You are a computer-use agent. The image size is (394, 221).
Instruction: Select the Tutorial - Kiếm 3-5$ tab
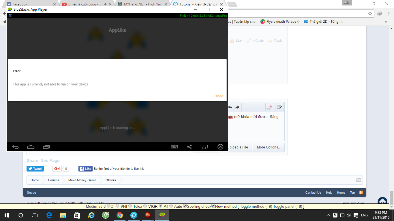coord(198,4)
